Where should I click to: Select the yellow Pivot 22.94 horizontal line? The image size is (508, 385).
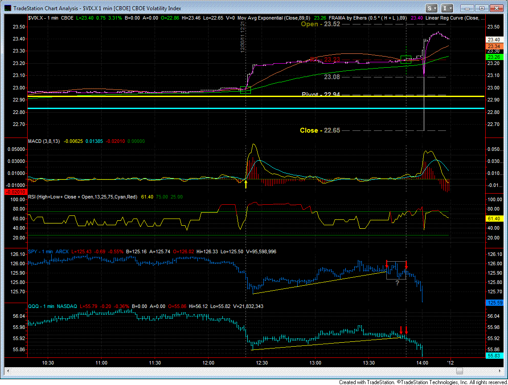256,97
